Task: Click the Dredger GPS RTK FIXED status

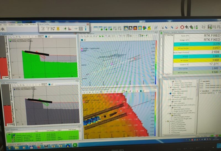Action: [x=212, y=40]
